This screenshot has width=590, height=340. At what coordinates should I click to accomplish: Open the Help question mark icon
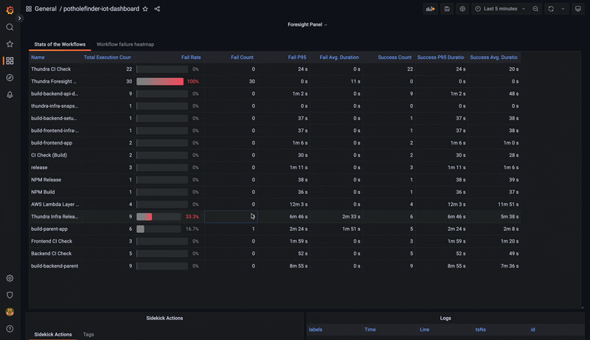(x=10, y=329)
